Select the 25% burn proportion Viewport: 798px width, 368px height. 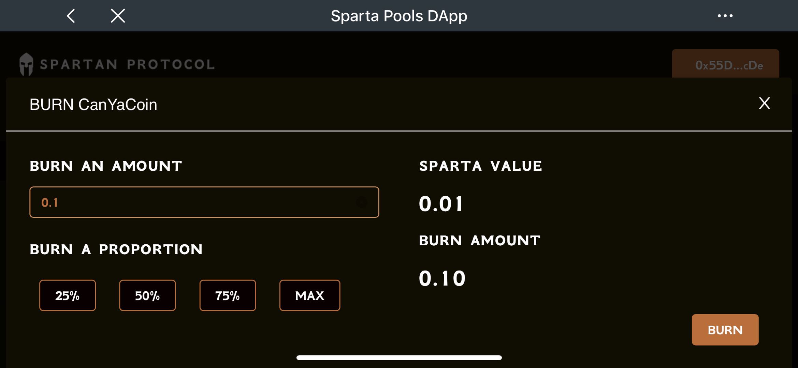point(67,295)
